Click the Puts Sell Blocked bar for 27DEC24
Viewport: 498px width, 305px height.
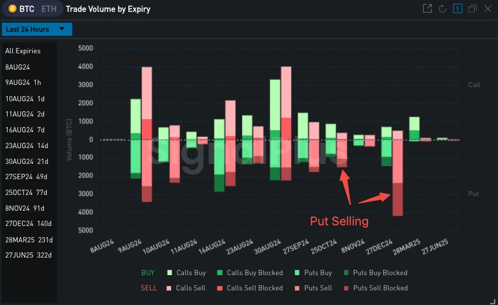397,199
